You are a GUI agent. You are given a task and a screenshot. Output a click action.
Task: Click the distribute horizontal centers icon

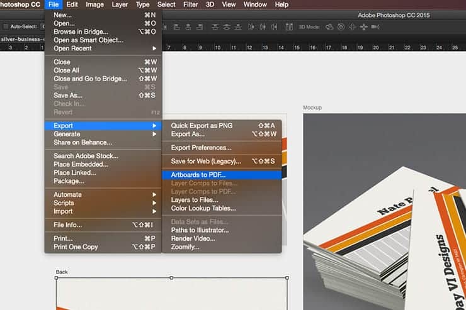[263, 27]
